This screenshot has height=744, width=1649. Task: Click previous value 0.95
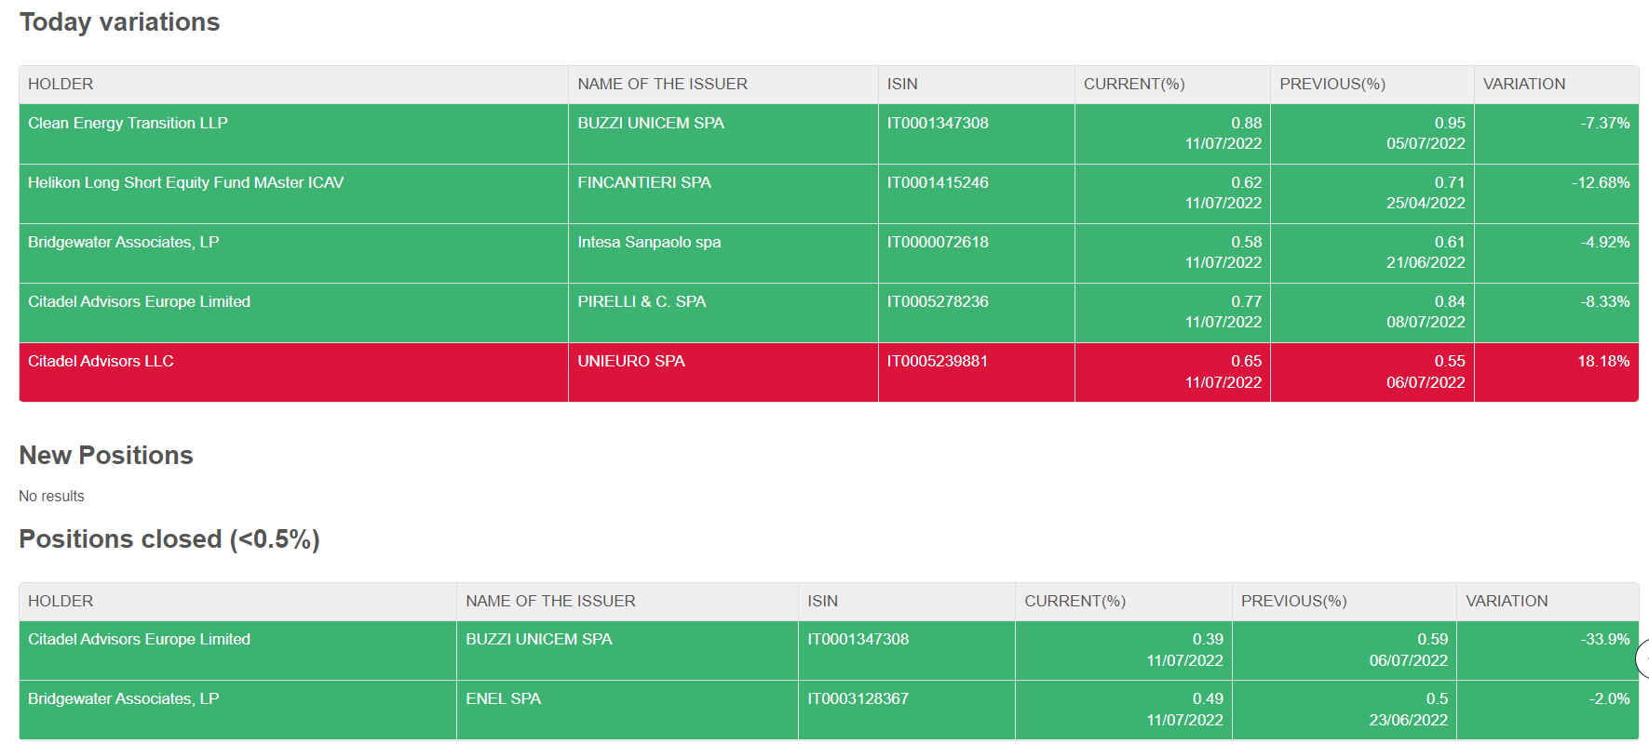point(1450,123)
